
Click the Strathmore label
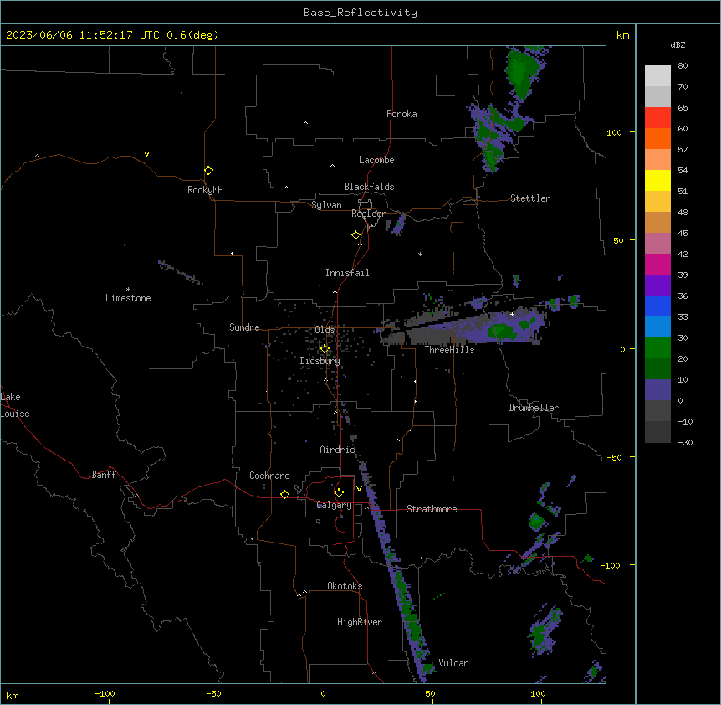pos(432,509)
